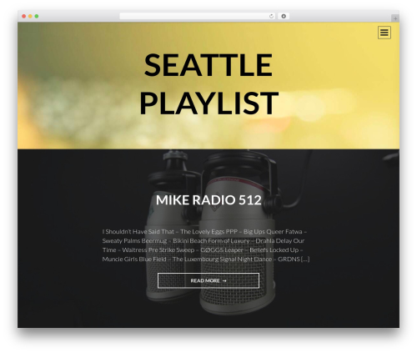Screen dimensions: 417x353
Task: Minimize the window with yellow button
Action: (30, 17)
